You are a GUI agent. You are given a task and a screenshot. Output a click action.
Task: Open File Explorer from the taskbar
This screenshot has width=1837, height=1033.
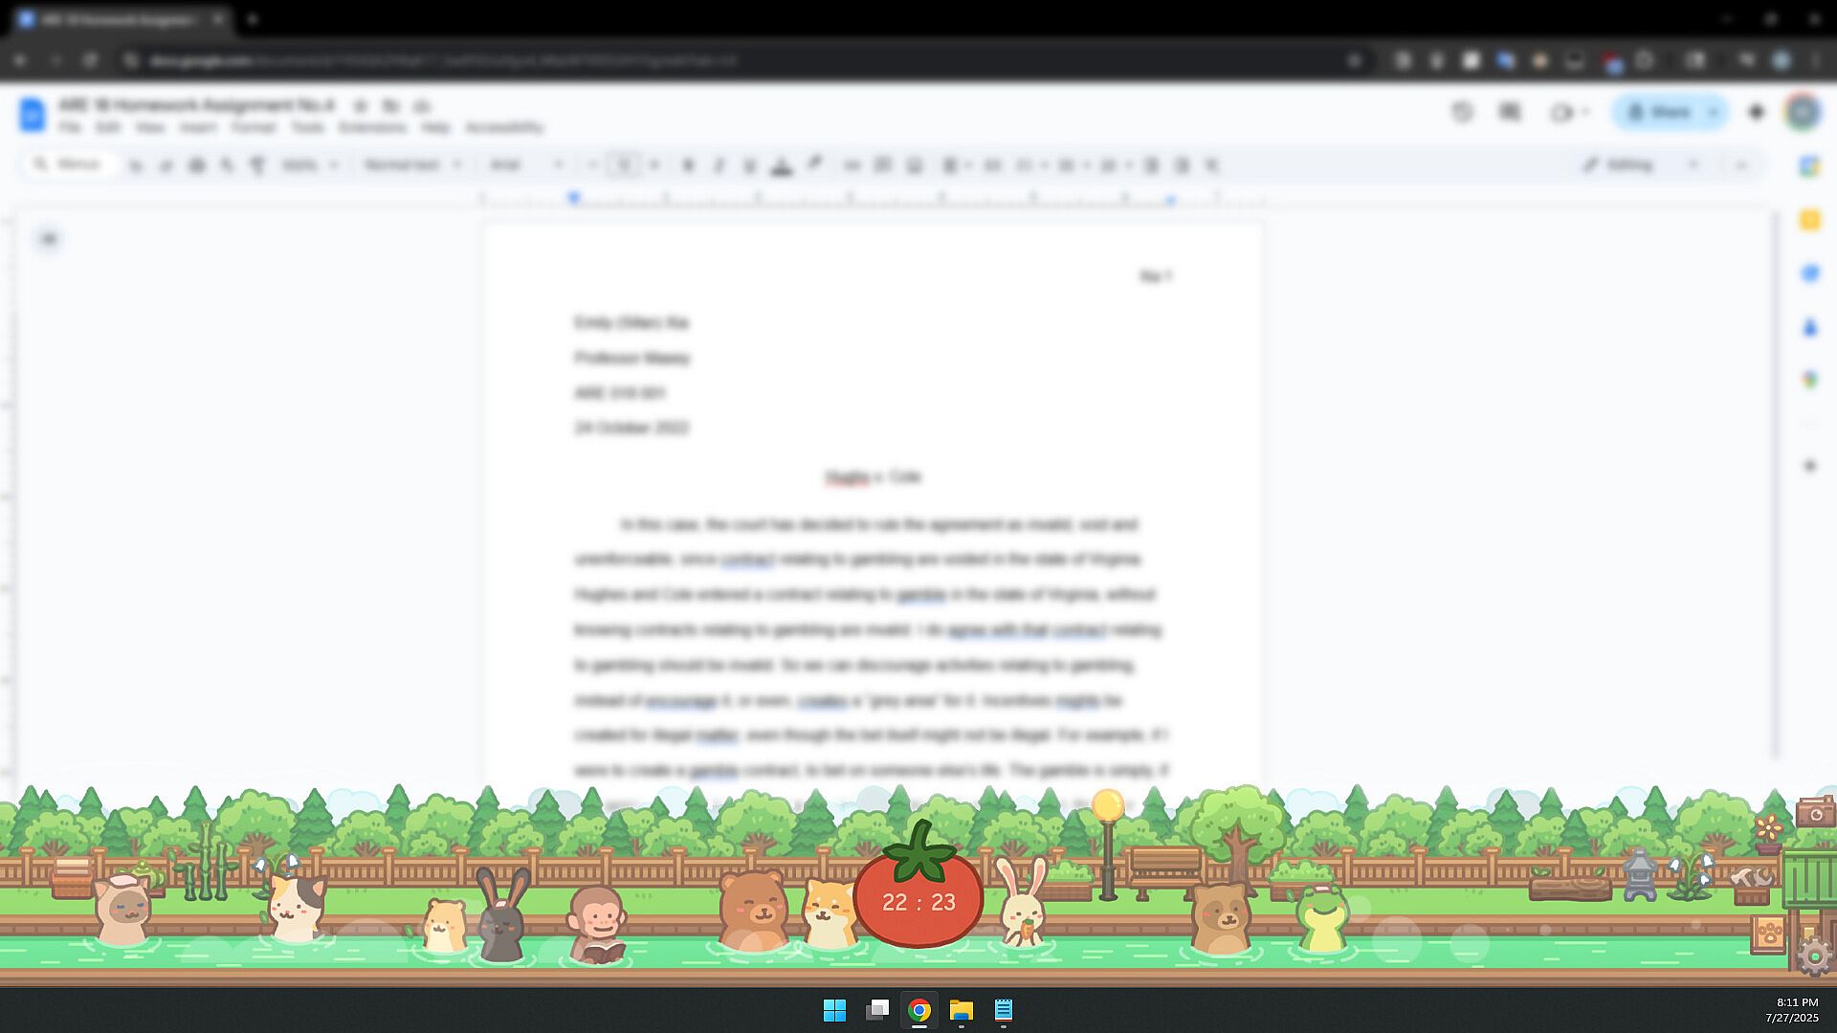(962, 1010)
